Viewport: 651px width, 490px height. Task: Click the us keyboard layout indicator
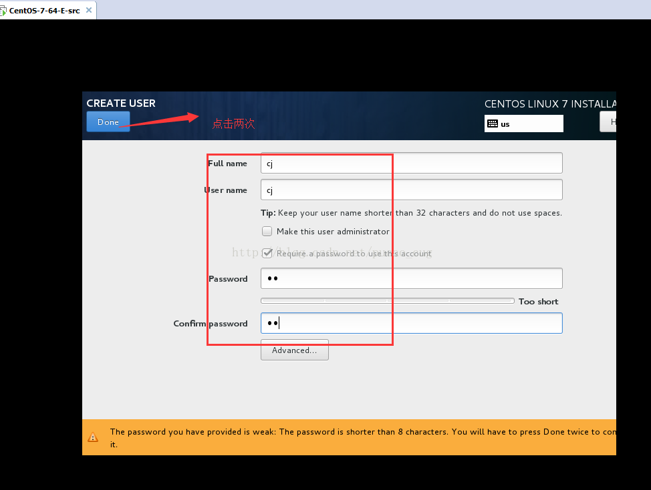tap(523, 124)
